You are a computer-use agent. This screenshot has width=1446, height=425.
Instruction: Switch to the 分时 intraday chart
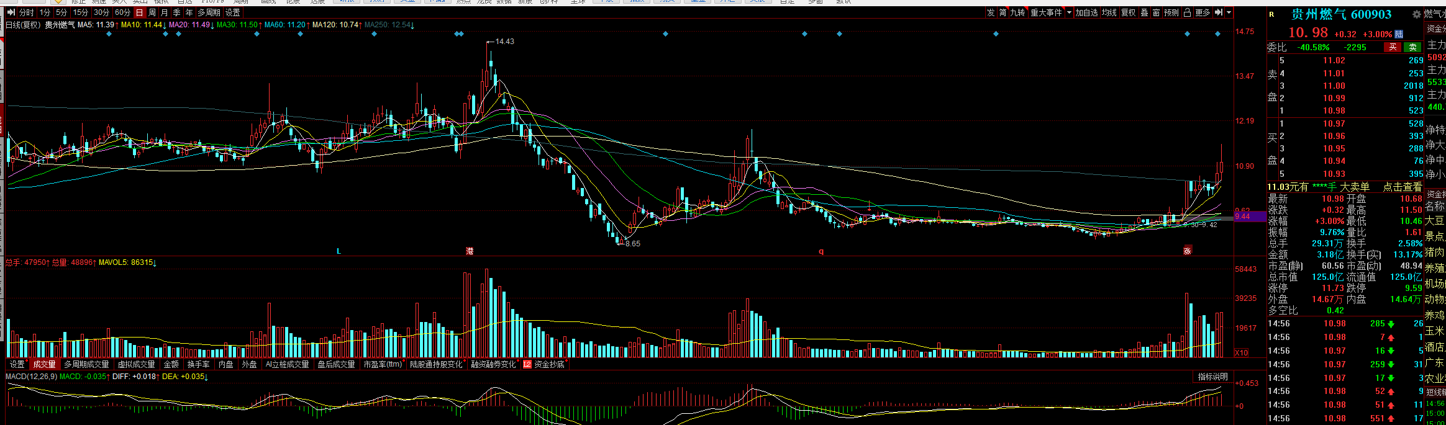[27, 12]
